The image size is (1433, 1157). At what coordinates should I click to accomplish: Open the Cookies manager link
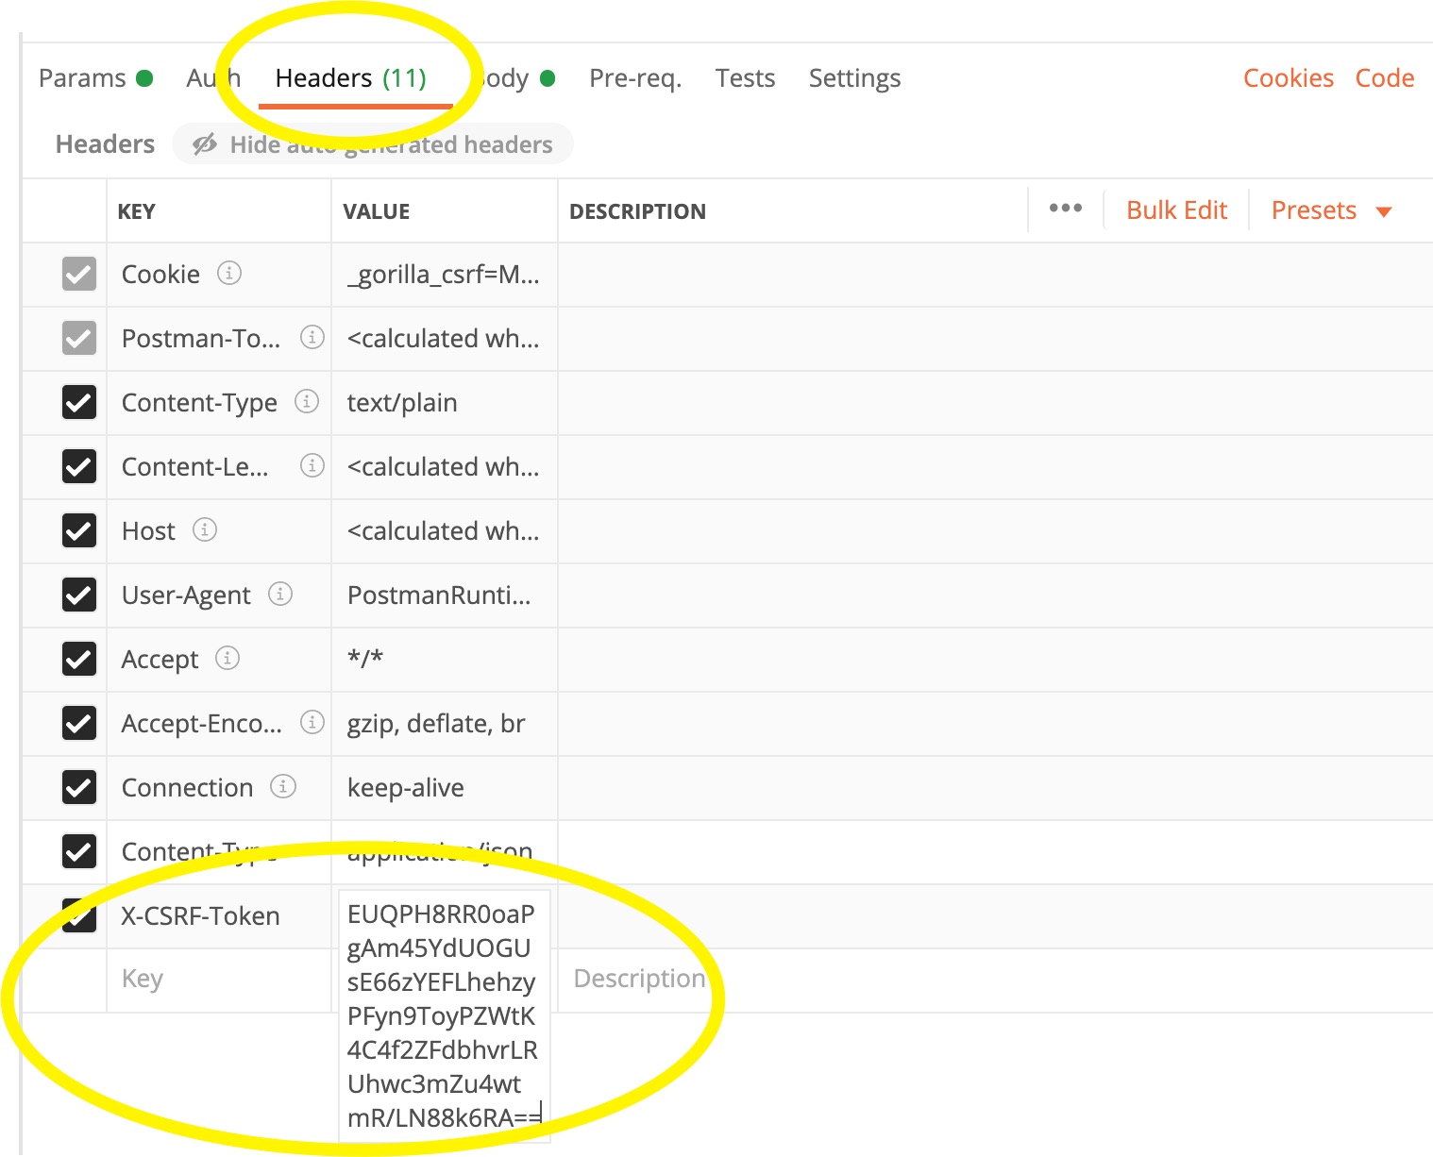point(1289,77)
